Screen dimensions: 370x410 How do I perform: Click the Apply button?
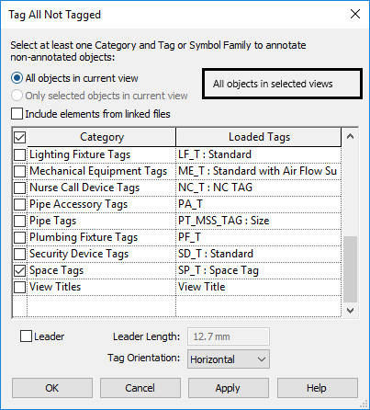[229, 388]
